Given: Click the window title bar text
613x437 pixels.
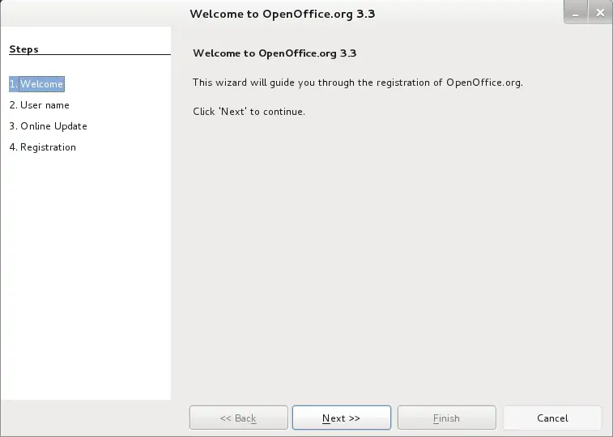Looking at the screenshot, I should tap(283, 14).
